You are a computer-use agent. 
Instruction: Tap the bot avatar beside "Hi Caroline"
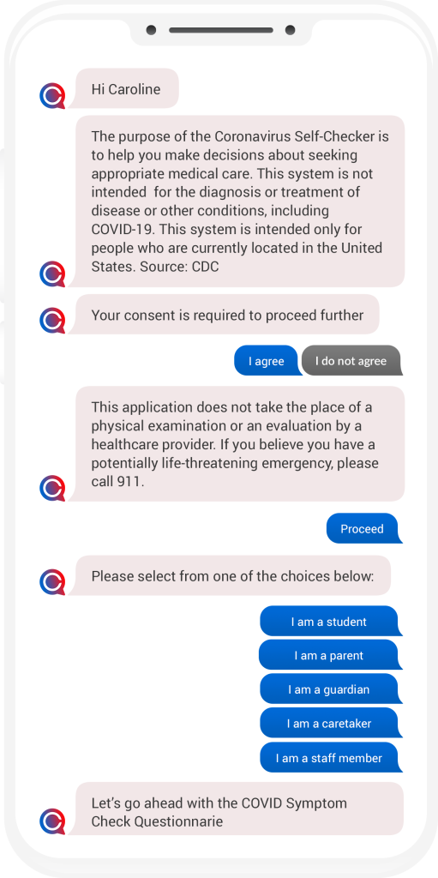click(x=52, y=95)
